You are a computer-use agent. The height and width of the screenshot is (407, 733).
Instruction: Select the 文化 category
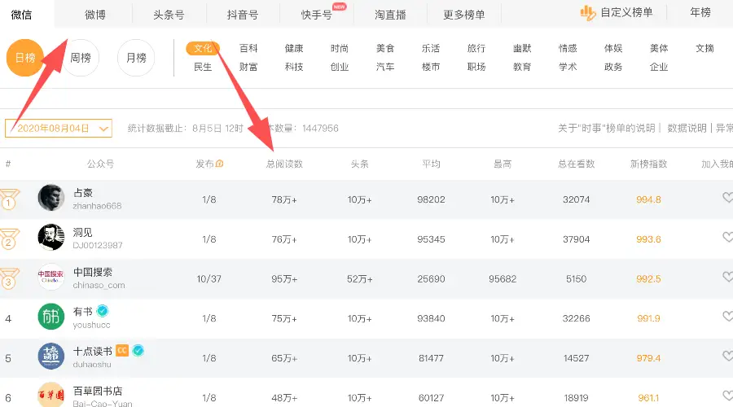[203, 48]
